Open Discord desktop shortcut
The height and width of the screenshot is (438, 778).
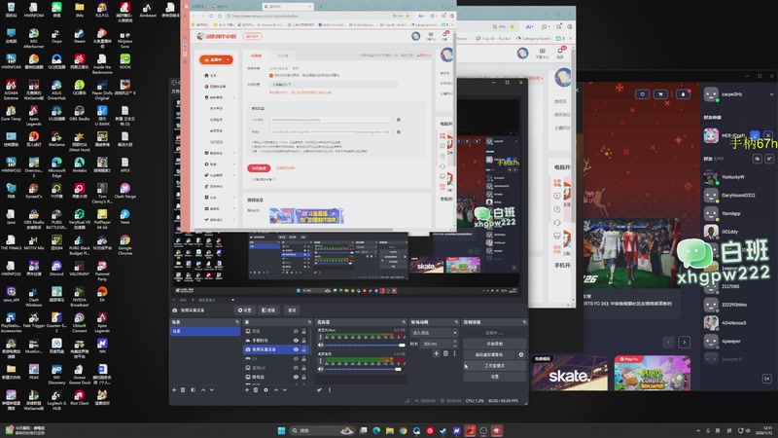[x=56, y=269]
